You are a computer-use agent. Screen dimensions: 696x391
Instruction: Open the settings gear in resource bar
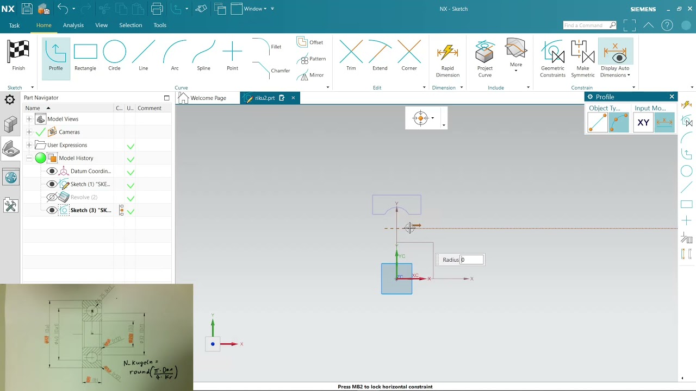[x=10, y=99]
